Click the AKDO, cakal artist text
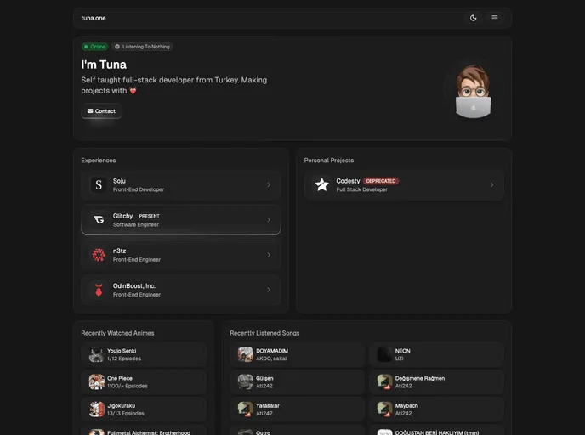 [271, 359]
